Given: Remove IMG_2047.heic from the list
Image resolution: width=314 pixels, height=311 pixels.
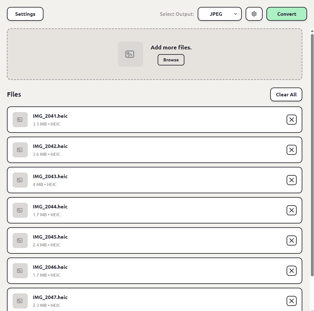Looking at the screenshot, I should point(292,301).
